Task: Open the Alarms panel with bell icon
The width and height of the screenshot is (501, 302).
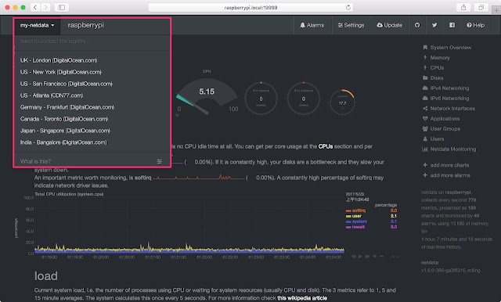Action: tap(312, 25)
